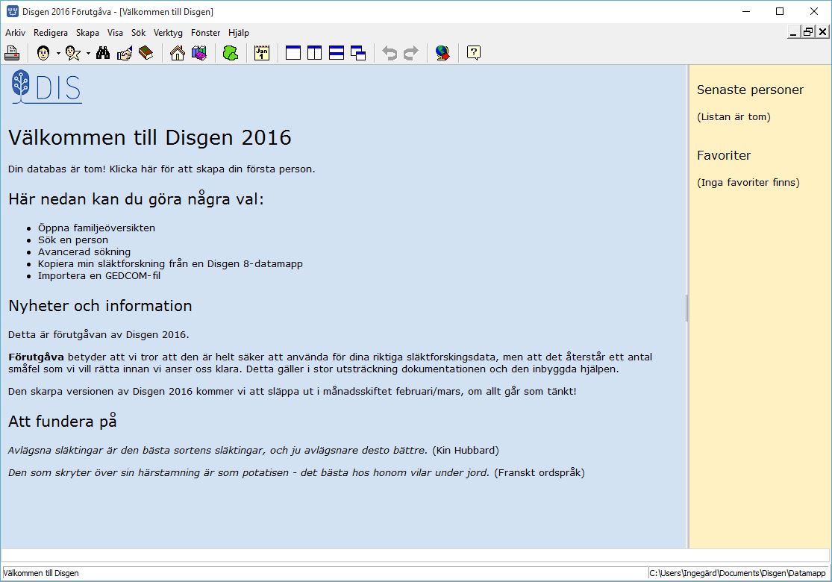Click the undo arrow icon
The width and height of the screenshot is (832, 582).
(x=390, y=53)
